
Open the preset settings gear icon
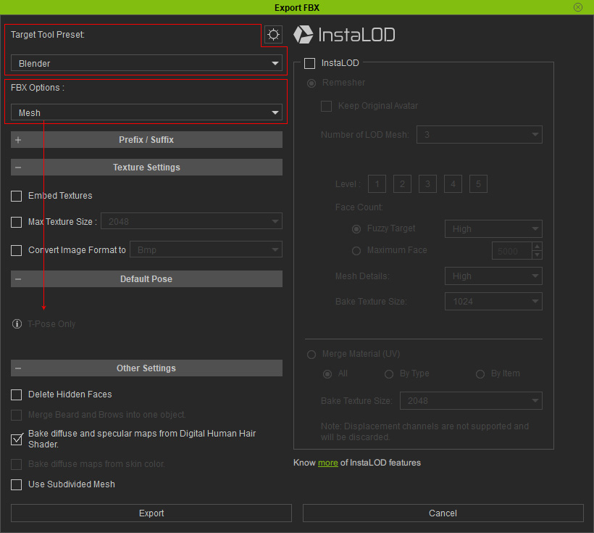pyautogui.click(x=273, y=35)
